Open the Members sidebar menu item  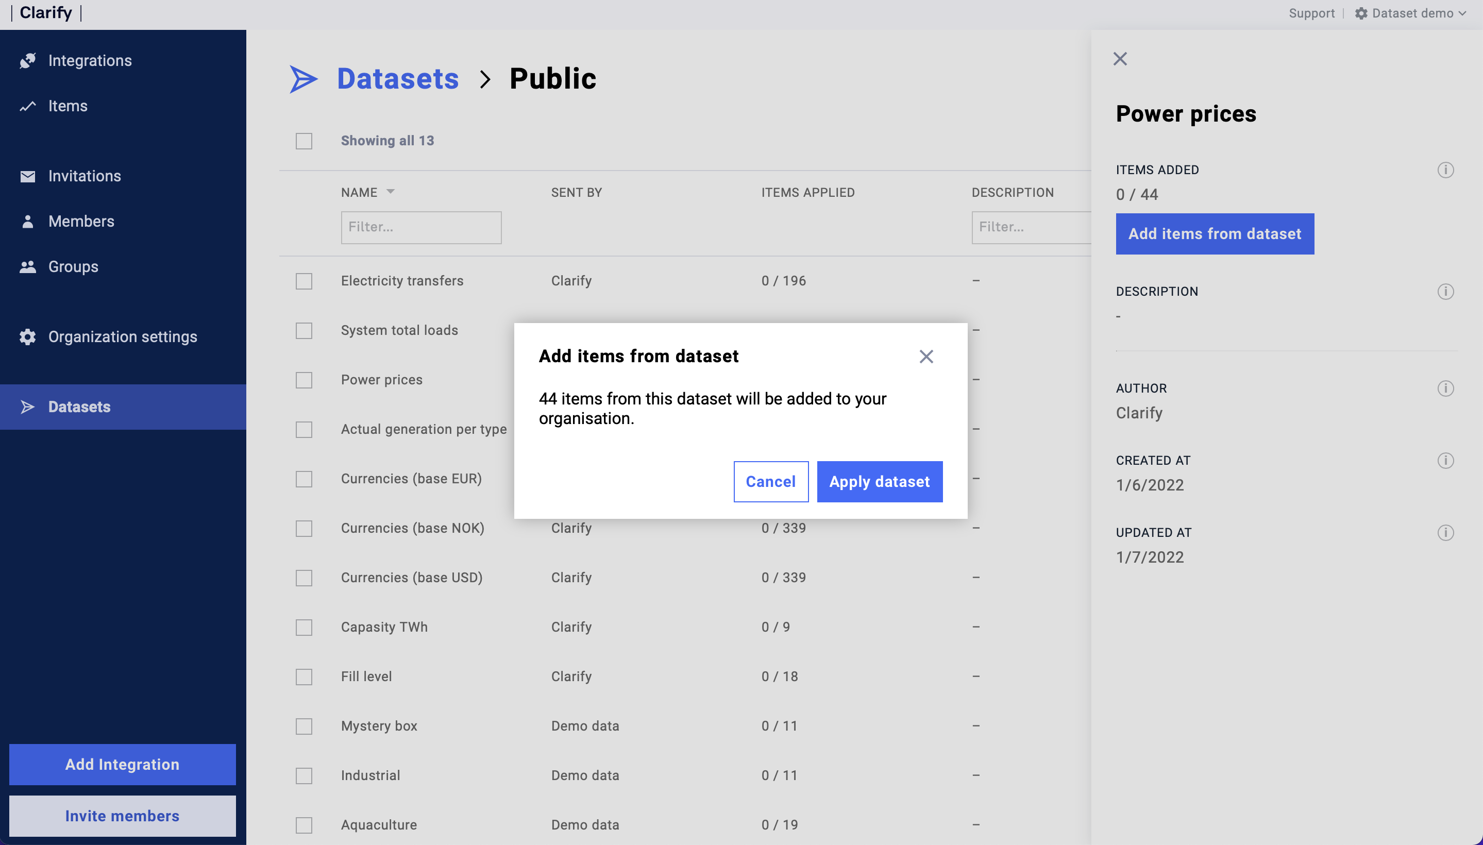(81, 221)
